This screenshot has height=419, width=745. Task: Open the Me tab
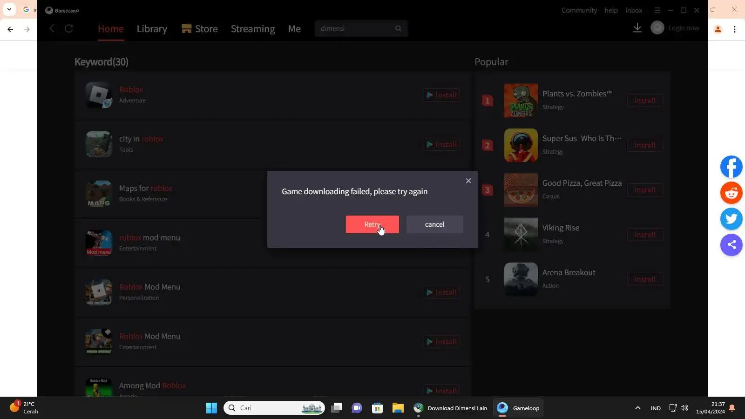coord(294,29)
